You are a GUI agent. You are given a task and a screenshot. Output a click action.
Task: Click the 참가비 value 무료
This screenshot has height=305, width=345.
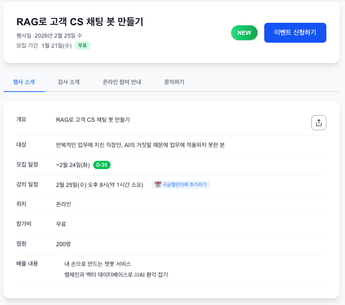pyautogui.click(x=61, y=224)
